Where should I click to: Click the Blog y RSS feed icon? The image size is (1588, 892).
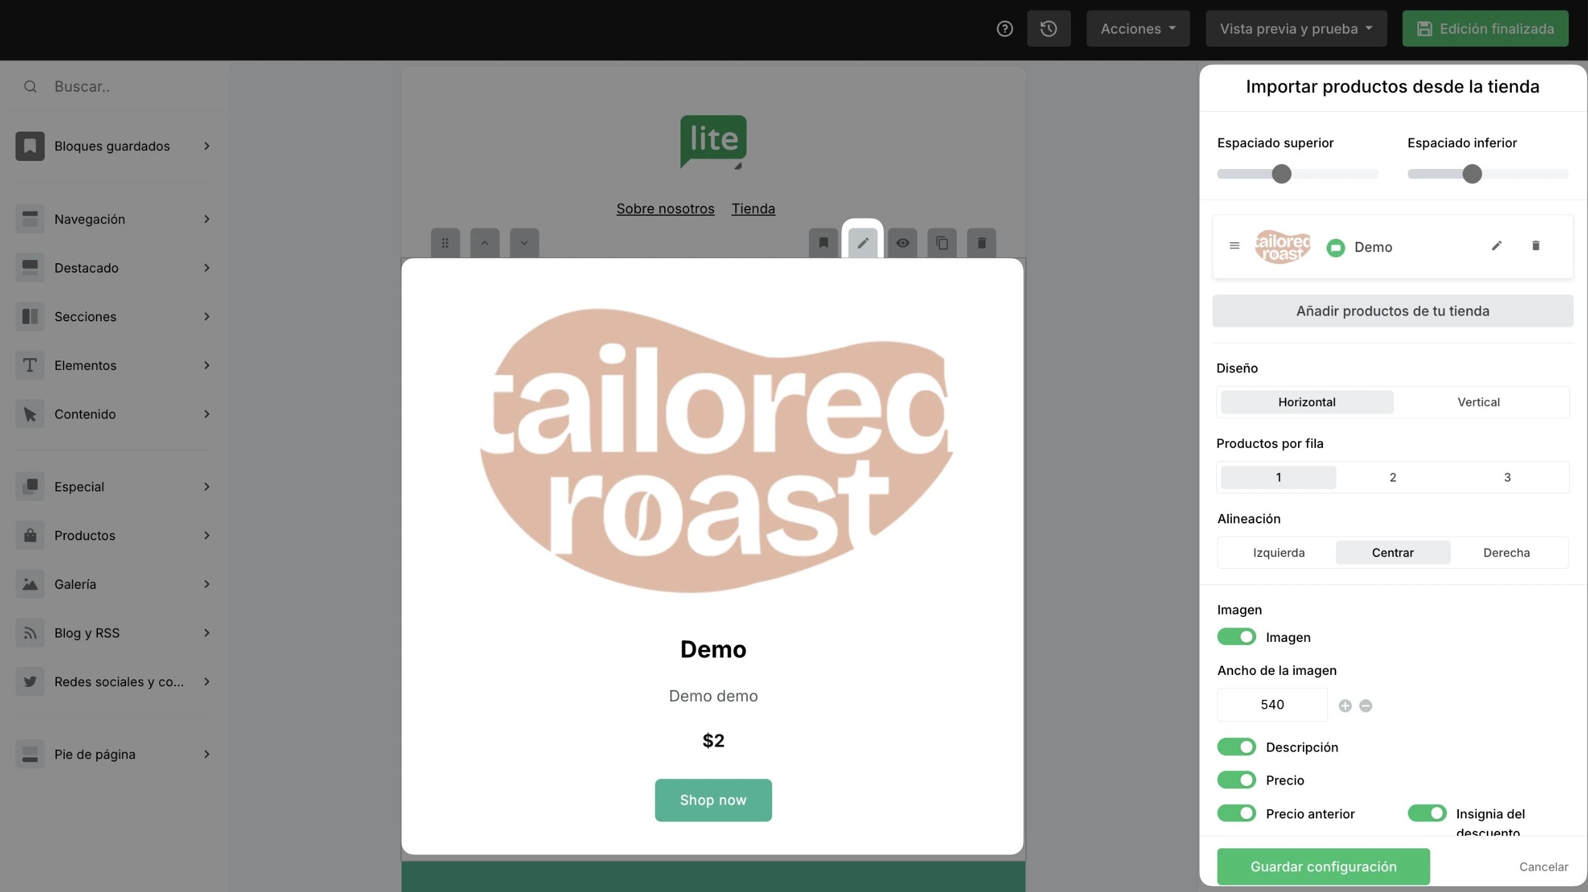[x=30, y=633]
